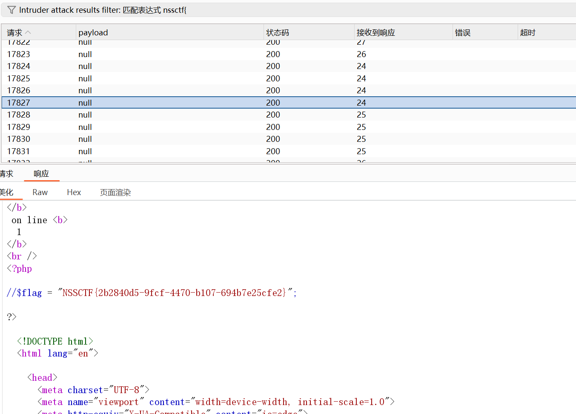The image size is (576, 414).
Task: Select request row 17828
Action: click(x=289, y=115)
